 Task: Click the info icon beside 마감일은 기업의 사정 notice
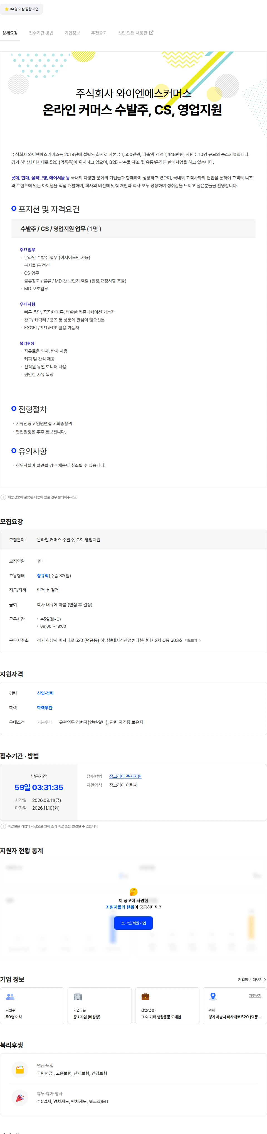tap(4, 826)
